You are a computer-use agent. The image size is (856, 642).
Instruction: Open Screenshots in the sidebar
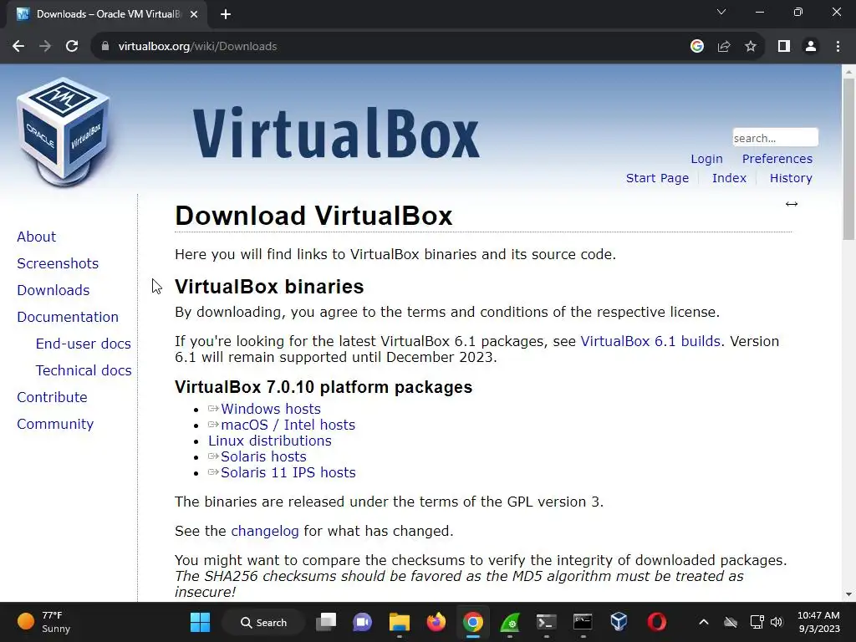pyautogui.click(x=58, y=263)
